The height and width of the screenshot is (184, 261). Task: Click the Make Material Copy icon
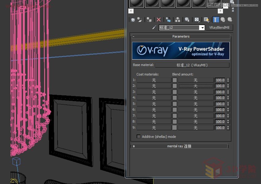[x=168, y=19]
